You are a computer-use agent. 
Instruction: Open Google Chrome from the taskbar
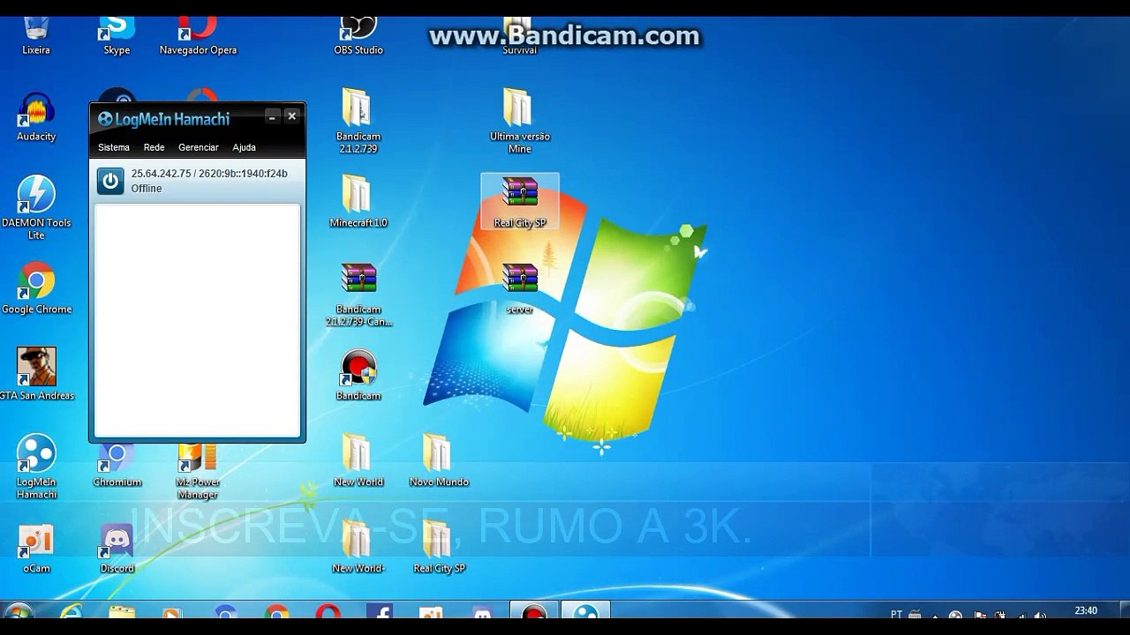click(x=276, y=613)
